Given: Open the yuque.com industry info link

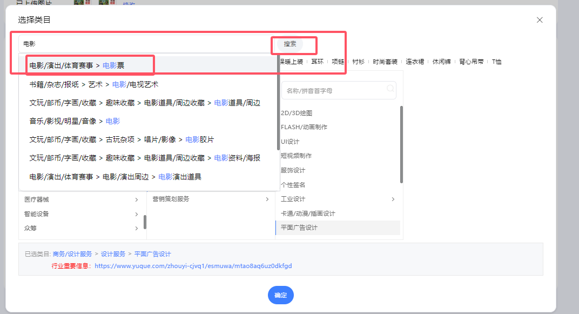Looking at the screenshot, I should point(193,266).
